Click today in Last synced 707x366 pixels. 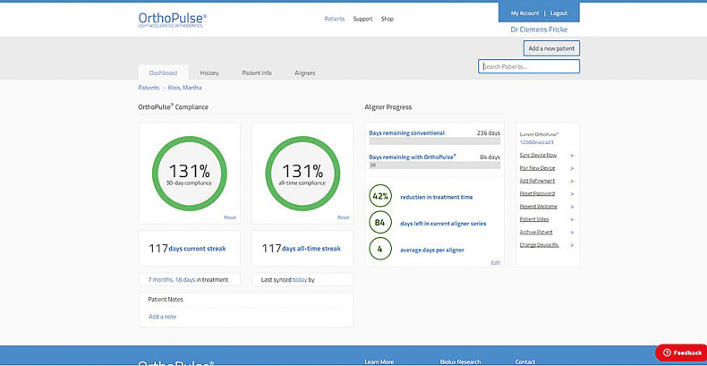pyautogui.click(x=300, y=280)
